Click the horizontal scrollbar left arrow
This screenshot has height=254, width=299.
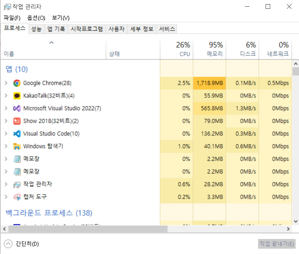click(5, 229)
